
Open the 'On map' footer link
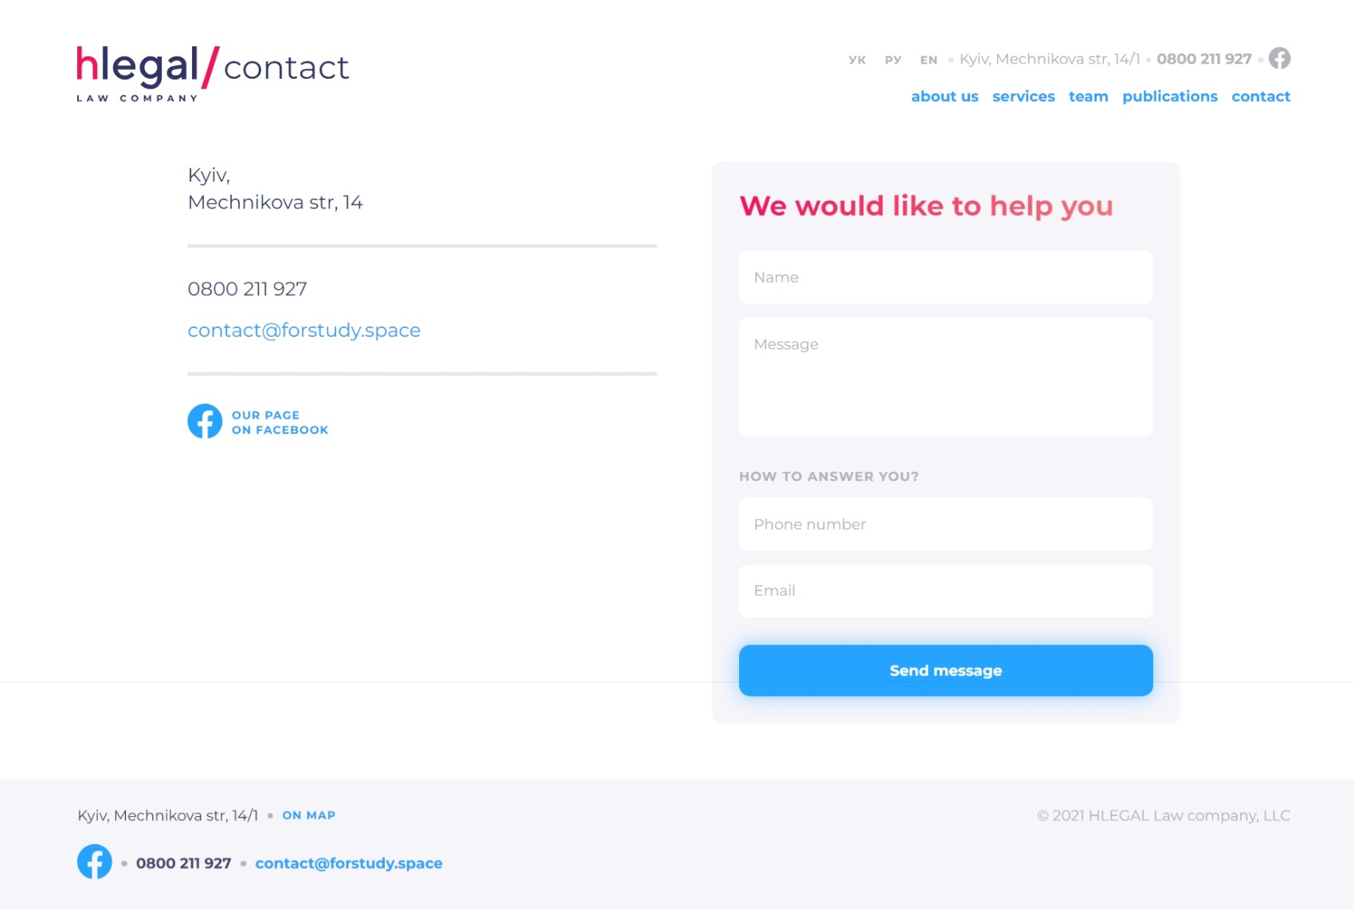(x=308, y=815)
